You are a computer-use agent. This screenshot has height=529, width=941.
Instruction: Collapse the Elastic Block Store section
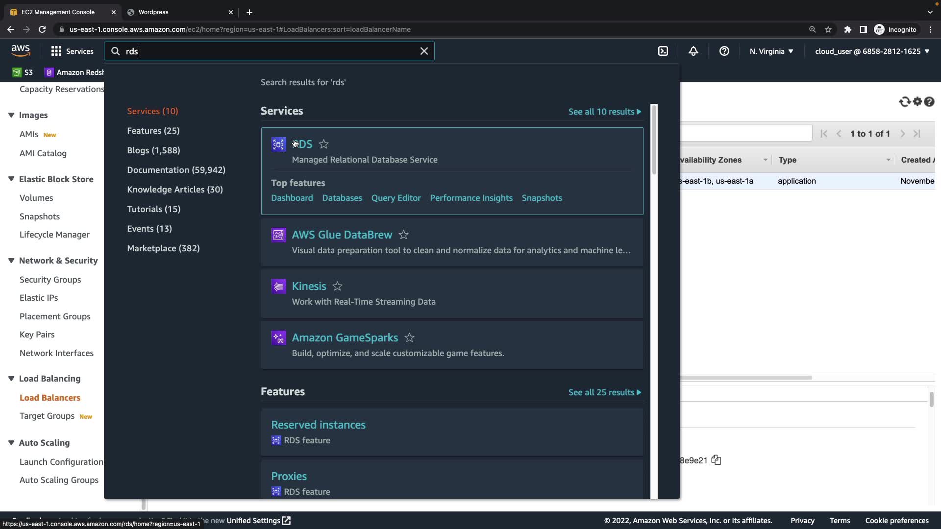tap(11, 179)
